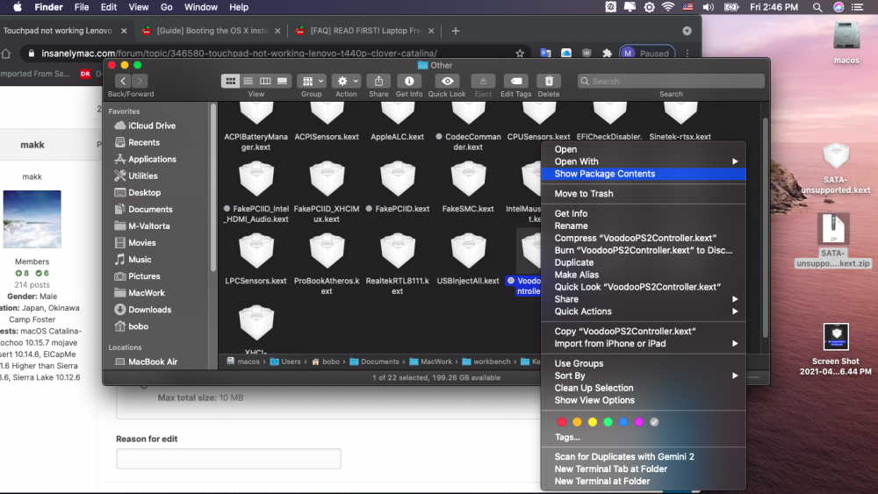Viewport: 878px width, 494px height.
Task: Open the Action gear dropdown
Action: (x=346, y=81)
